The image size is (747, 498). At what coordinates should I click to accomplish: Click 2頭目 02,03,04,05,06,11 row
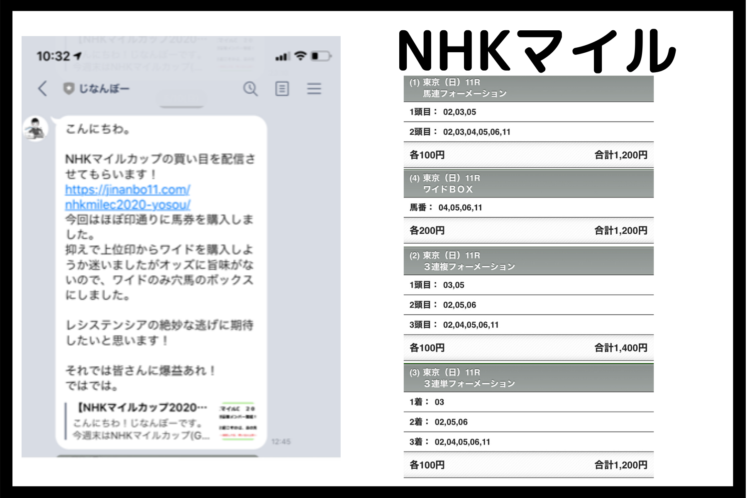(528, 132)
